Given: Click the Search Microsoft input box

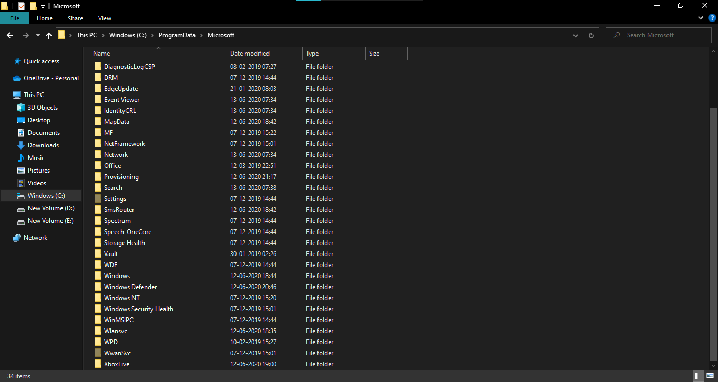Looking at the screenshot, I should [x=659, y=35].
